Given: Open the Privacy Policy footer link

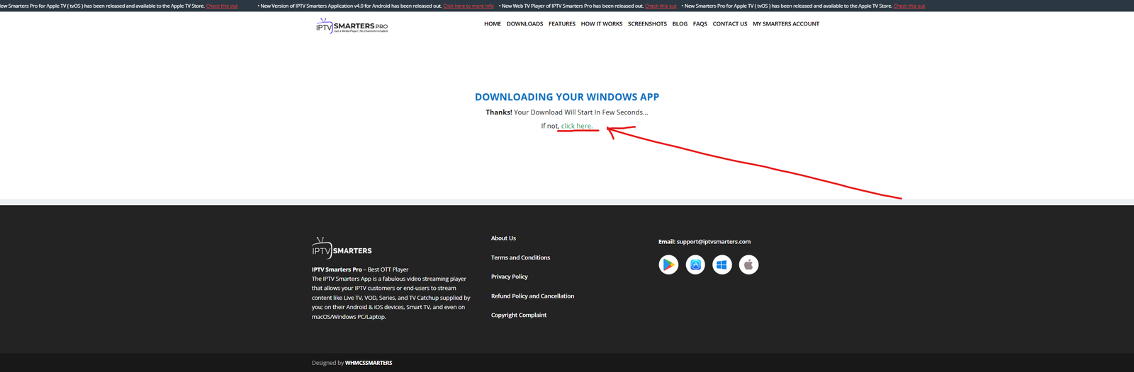Looking at the screenshot, I should 510,277.
